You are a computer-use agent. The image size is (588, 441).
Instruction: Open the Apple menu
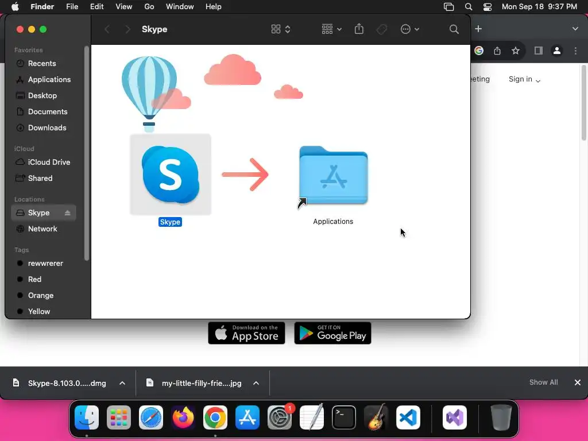point(15,7)
